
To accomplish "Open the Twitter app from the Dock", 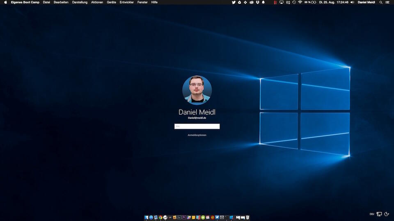I will point(217,217).
